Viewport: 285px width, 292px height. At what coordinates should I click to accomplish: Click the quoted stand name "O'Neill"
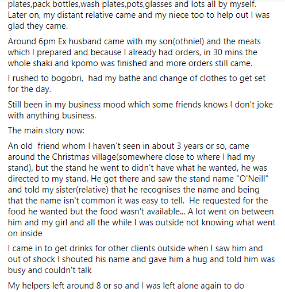point(252,179)
